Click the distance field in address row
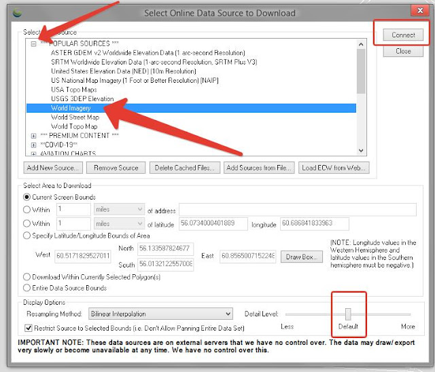 point(73,209)
